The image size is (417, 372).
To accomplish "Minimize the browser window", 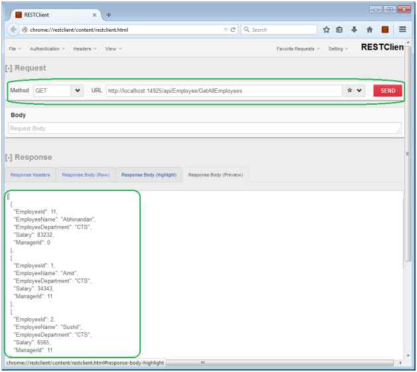I will 376,9.
